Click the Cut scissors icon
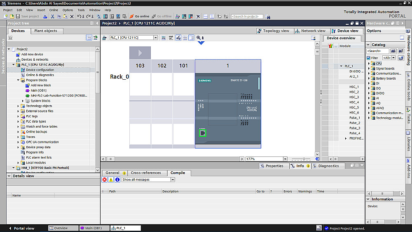This screenshot has height=232, width=412. [x=53, y=17]
